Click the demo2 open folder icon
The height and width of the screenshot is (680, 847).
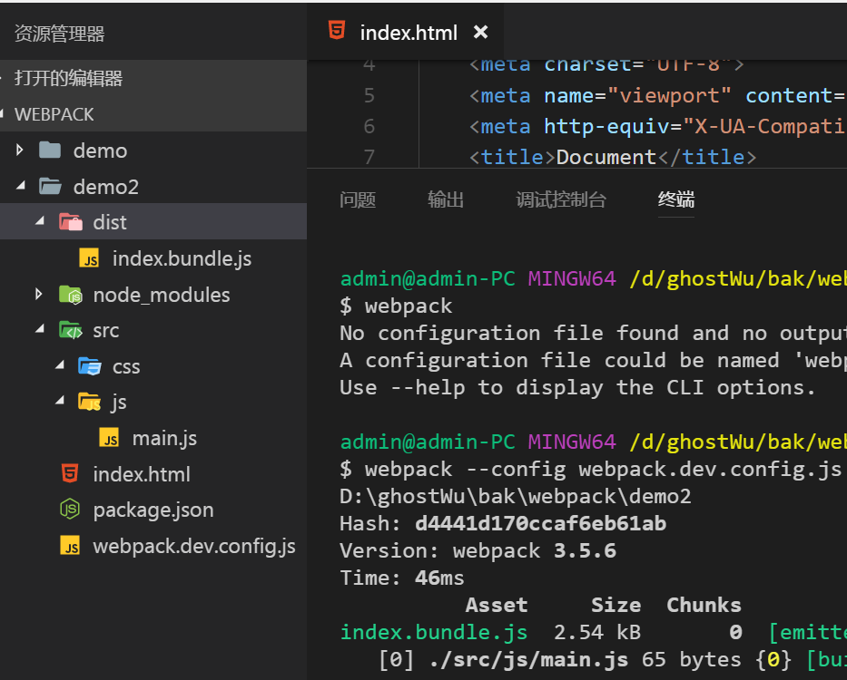point(50,187)
